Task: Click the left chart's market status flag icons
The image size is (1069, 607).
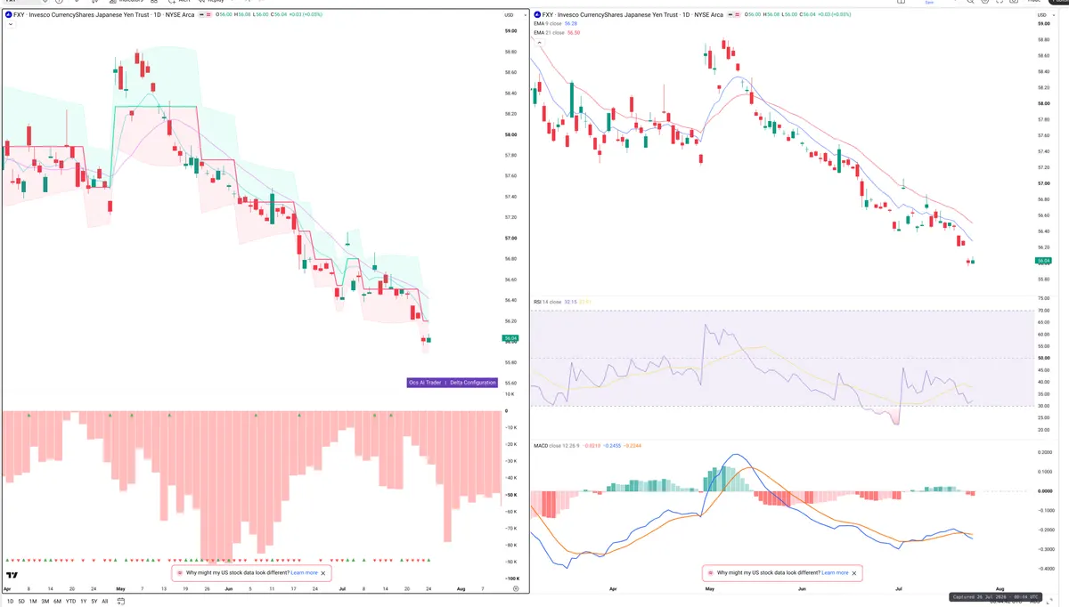Action: tap(204, 15)
